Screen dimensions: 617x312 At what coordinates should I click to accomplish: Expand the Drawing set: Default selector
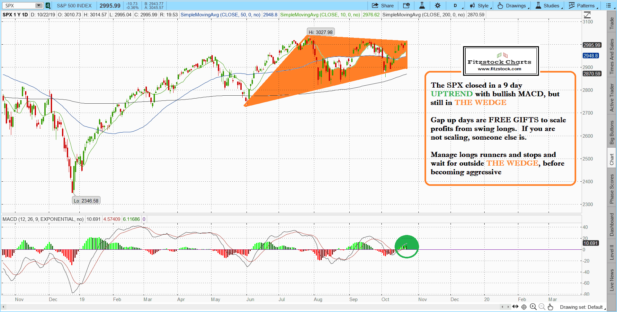(x=582, y=307)
